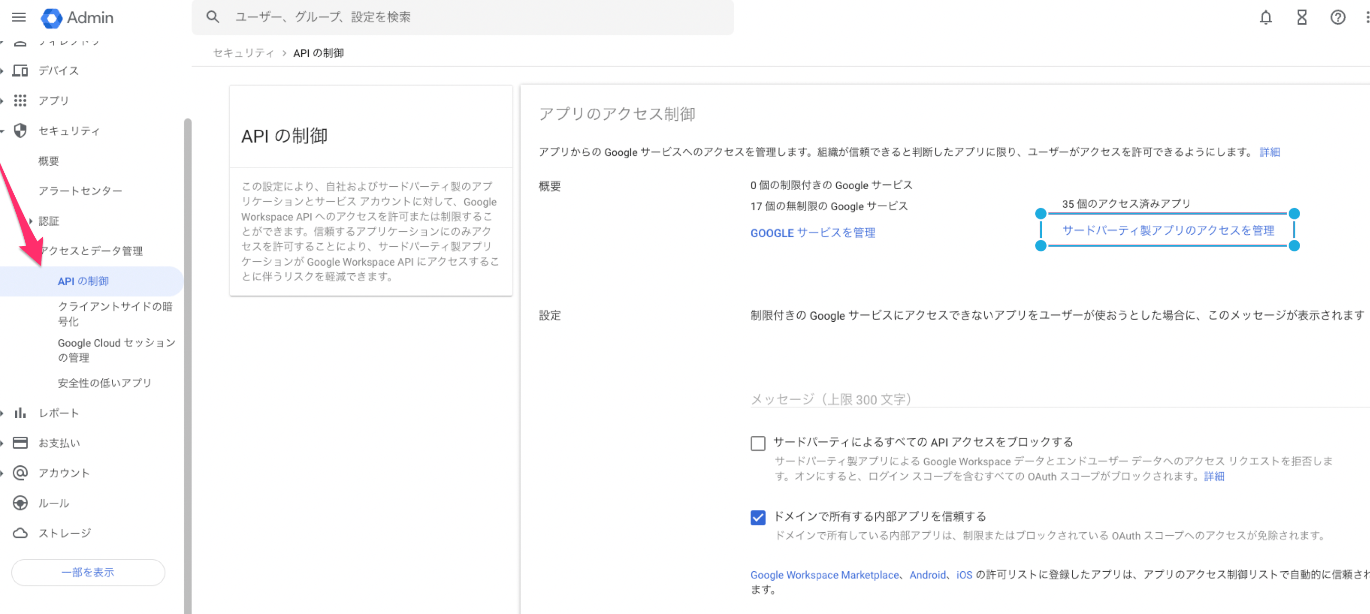The width and height of the screenshot is (1370, 614).
Task: Click the sidebar vertical scrollbar
Action: coord(187,366)
